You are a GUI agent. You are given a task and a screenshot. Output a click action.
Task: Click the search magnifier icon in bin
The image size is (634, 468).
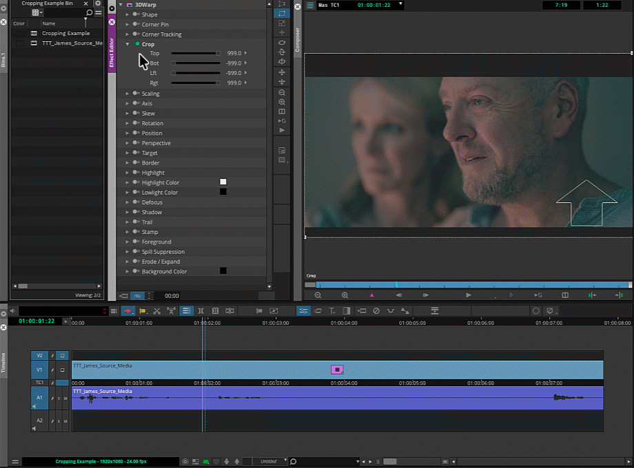click(x=90, y=12)
